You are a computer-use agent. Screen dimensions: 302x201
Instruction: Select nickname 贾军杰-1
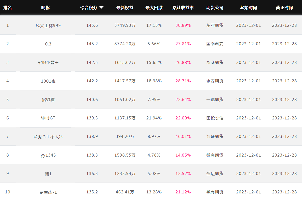48,192
